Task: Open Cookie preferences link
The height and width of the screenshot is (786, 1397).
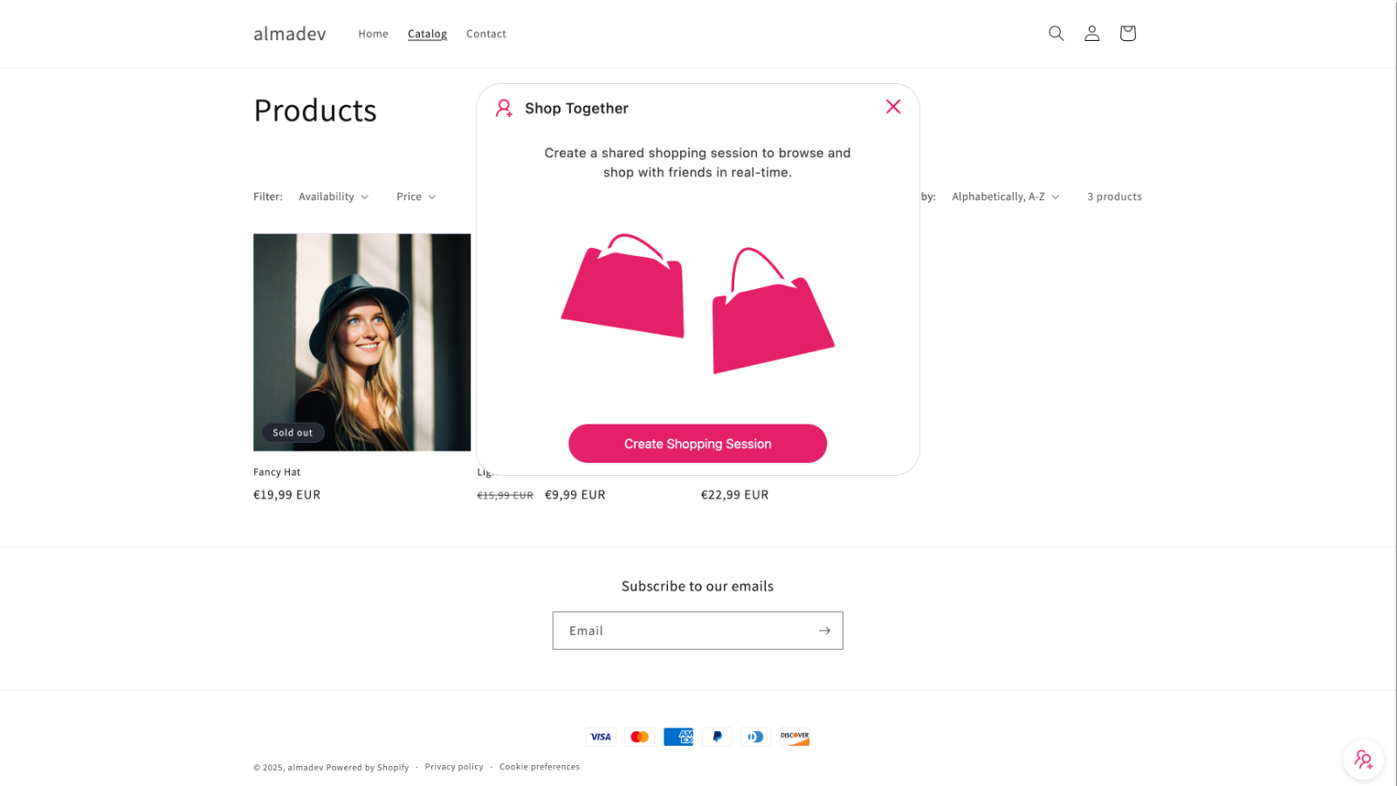Action: (x=539, y=767)
